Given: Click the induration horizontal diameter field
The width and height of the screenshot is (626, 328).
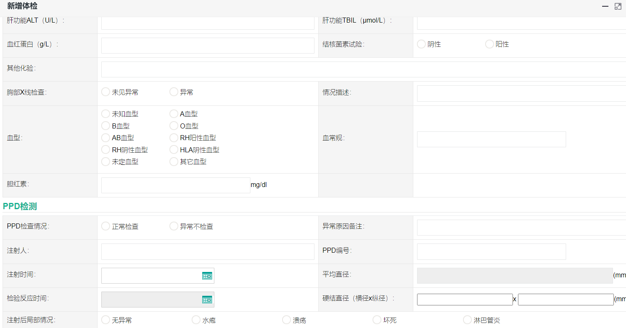Looking at the screenshot, I should coord(465,300).
